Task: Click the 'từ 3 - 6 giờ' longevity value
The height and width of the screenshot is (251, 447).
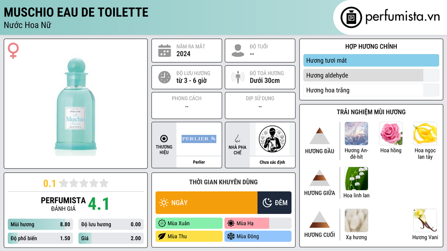Action: (192, 81)
